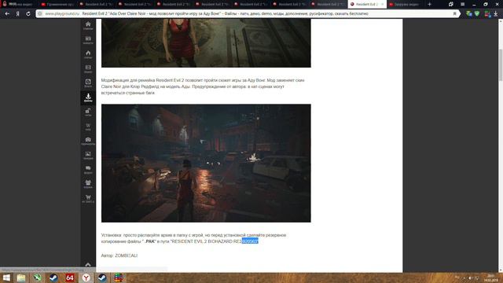Select the highlighted Files download icon
The width and height of the screenshot is (503, 283).
tap(88, 97)
